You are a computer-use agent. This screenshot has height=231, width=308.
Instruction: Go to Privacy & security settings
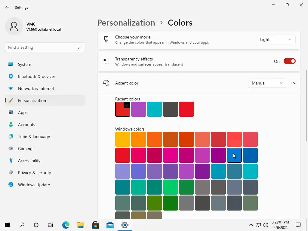(45, 172)
